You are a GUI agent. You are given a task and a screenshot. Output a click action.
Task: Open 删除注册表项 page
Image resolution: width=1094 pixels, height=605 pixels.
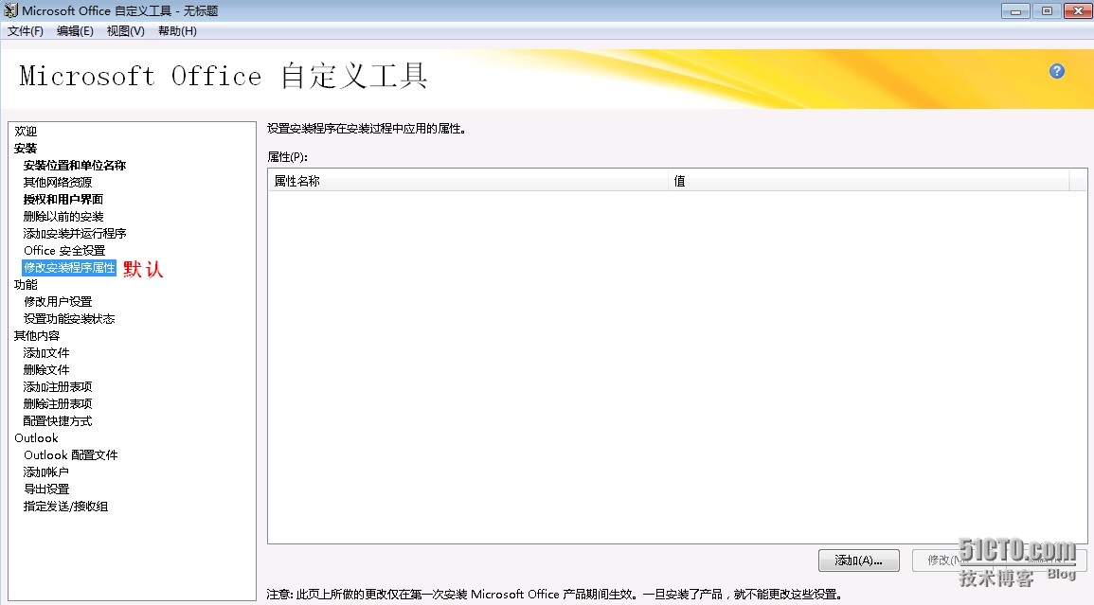pos(58,404)
